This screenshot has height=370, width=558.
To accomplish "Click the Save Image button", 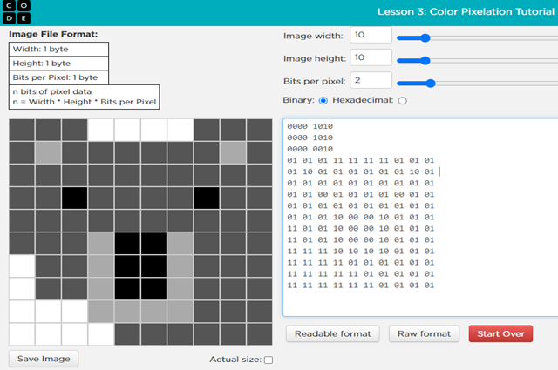I will (x=42, y=358).
